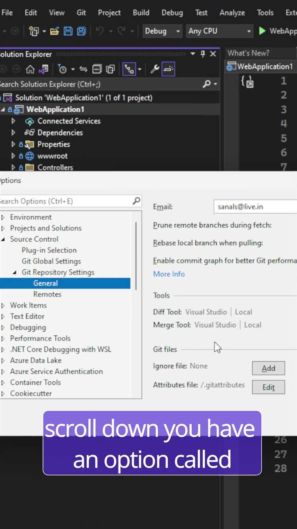This screenshot has height=529, width=297.
Task: Open the Build menu
Action: point(141,12)
